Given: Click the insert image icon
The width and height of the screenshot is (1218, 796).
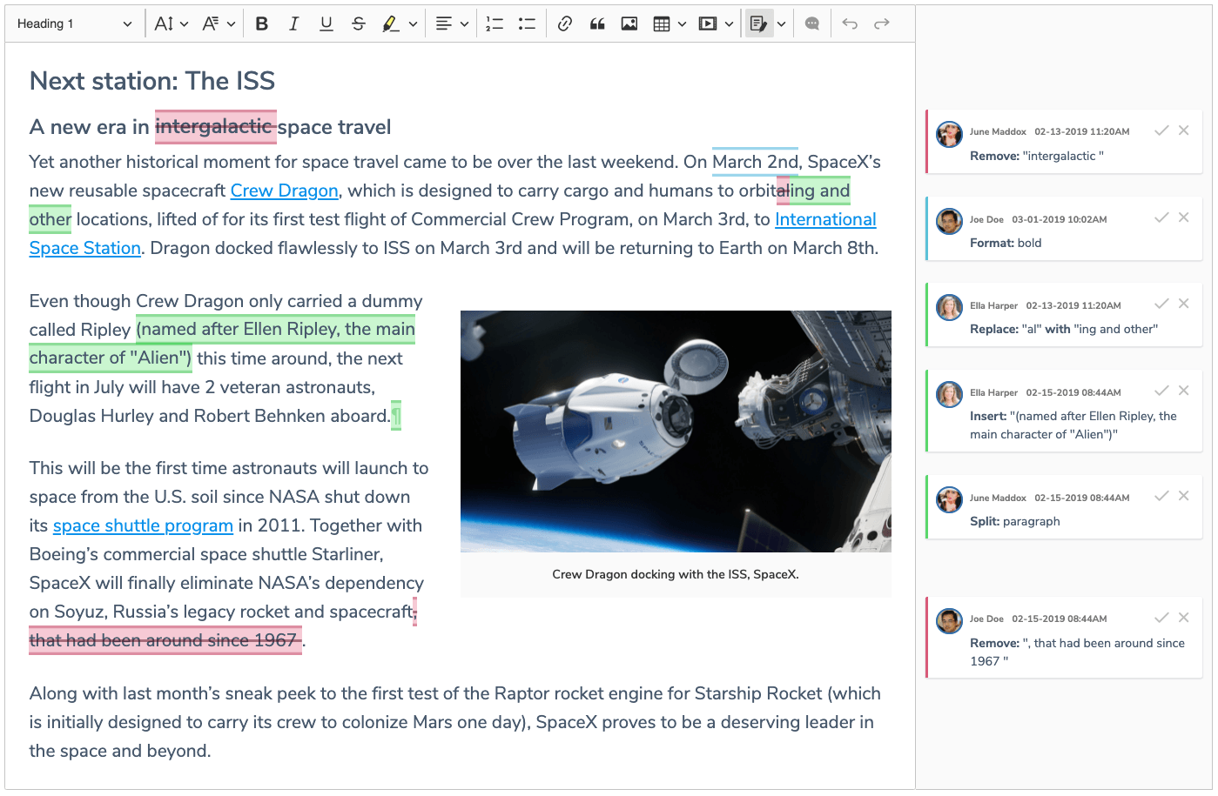Looking at the screenshot, I should click(x=629, y=24).
